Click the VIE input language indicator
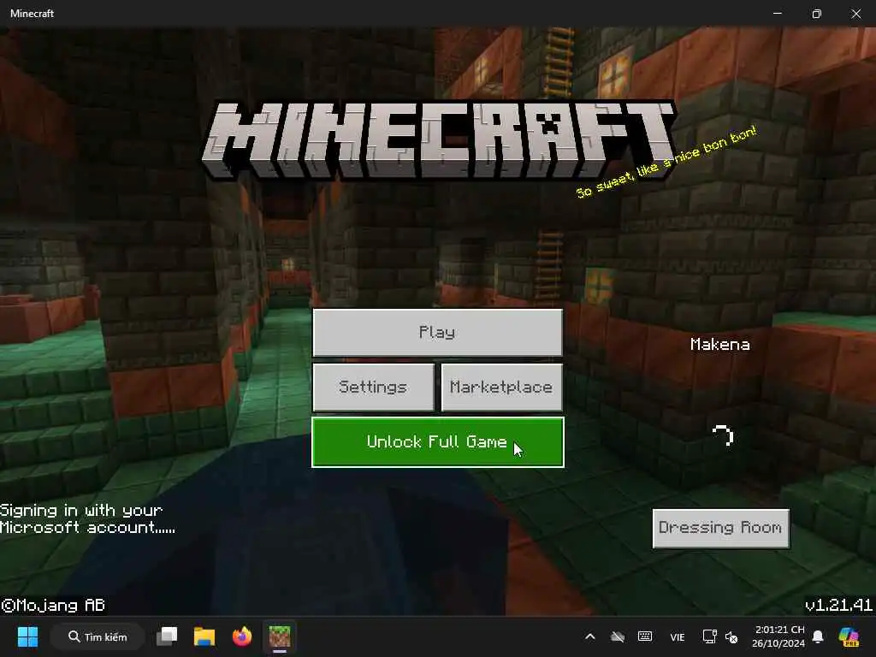Screen dimensions: 876x657 point(678,636)
